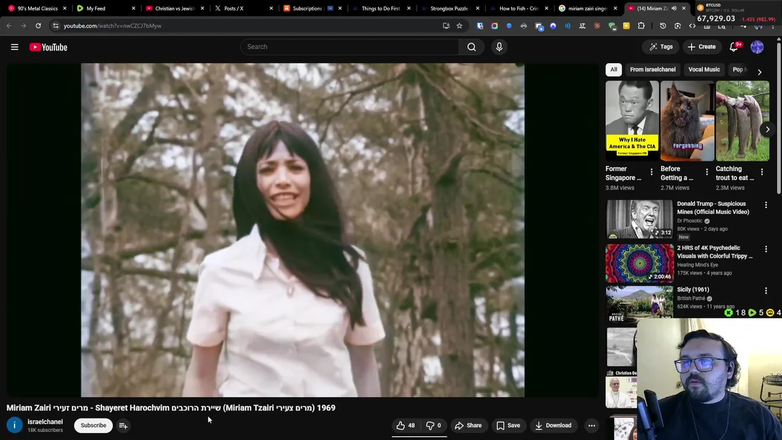Open Catching trout short thumbnail
The height and width of the screenshot is (440, 782).
pyautogui.click(x=742, y=121)
